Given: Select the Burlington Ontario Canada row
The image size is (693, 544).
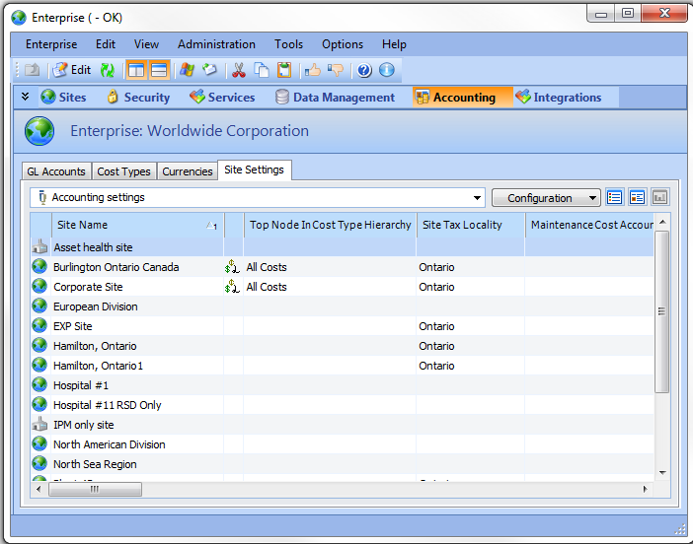Looking at the screenshot, I should (x=116, y=267).
